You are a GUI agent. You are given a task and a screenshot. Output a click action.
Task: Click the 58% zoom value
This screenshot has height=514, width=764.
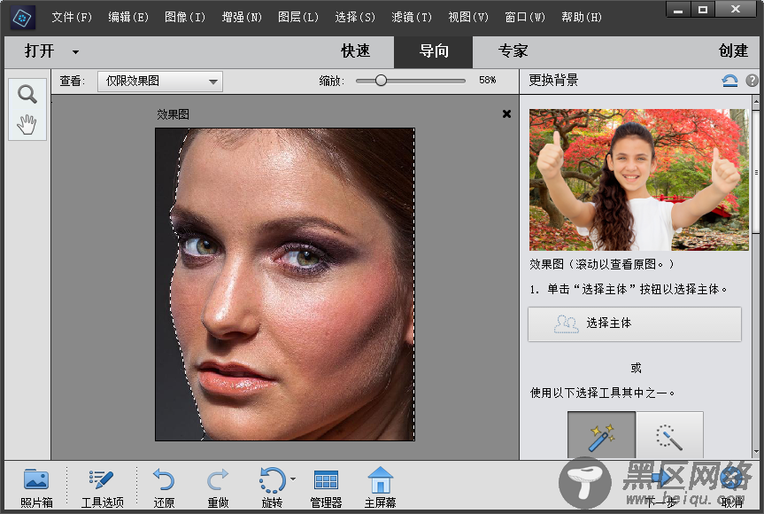[487, 81]
